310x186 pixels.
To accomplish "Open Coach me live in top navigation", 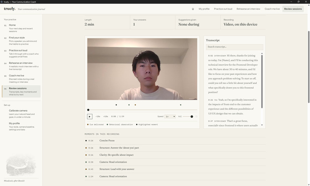I will pyautogui.click(x=272, y=9).
